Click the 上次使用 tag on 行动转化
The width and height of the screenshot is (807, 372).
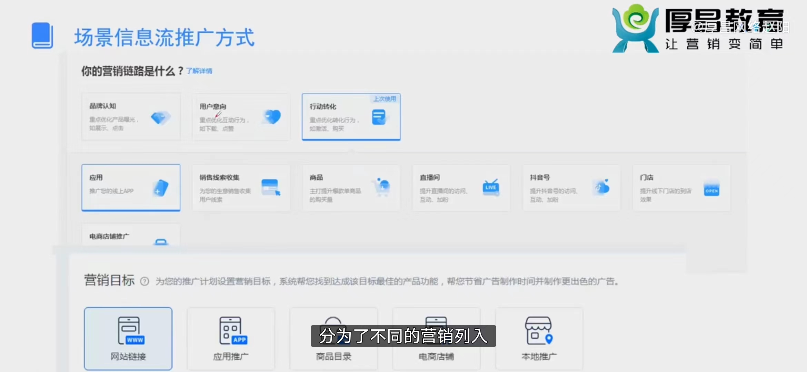[385, 99]
